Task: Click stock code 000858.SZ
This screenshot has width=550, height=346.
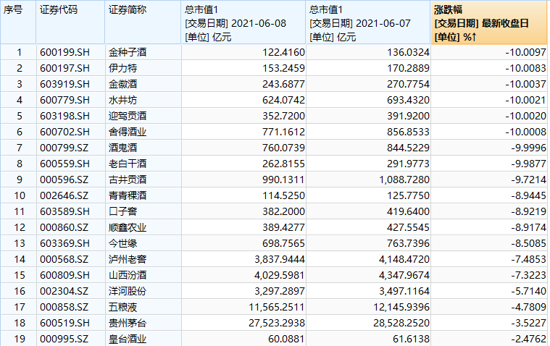Action: (64, 307)
